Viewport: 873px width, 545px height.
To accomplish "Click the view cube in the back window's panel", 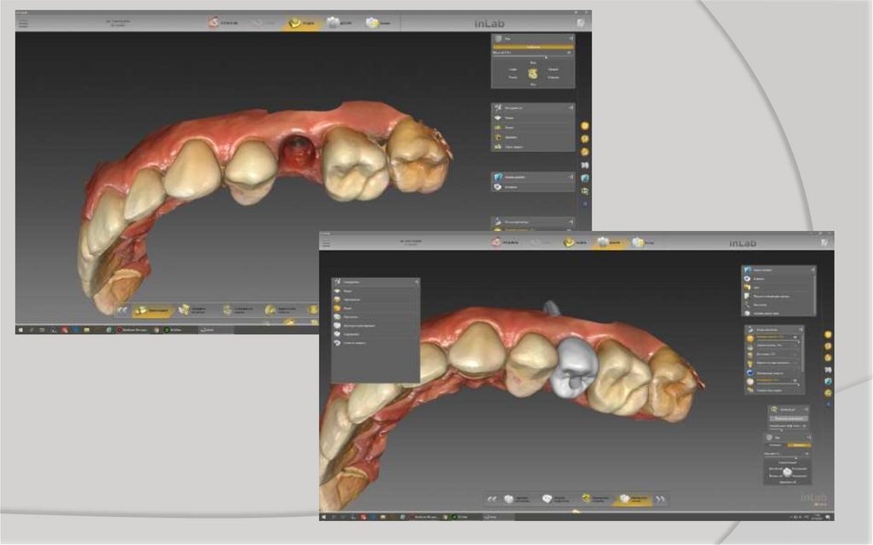I will point(533,74).
